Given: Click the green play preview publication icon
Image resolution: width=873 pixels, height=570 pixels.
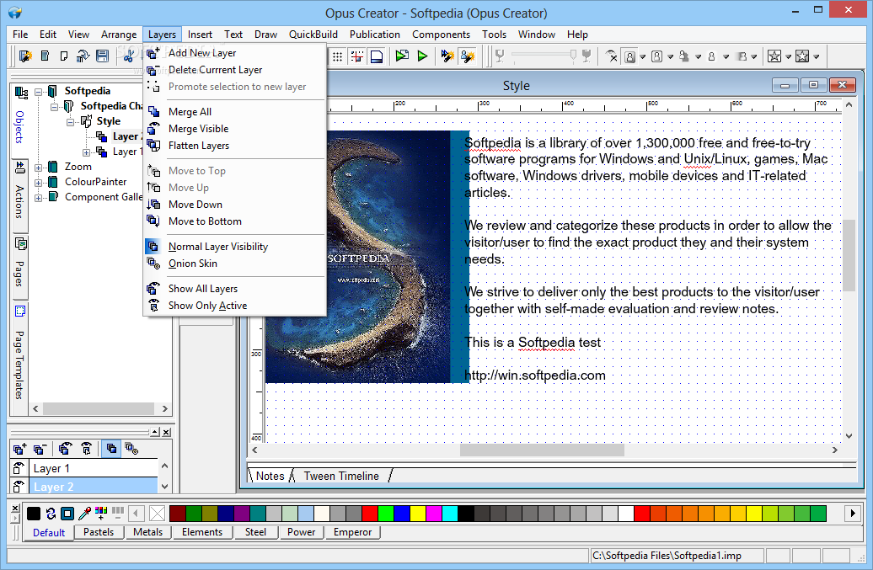Looking at the screenshot, I should tap(422, 56).
